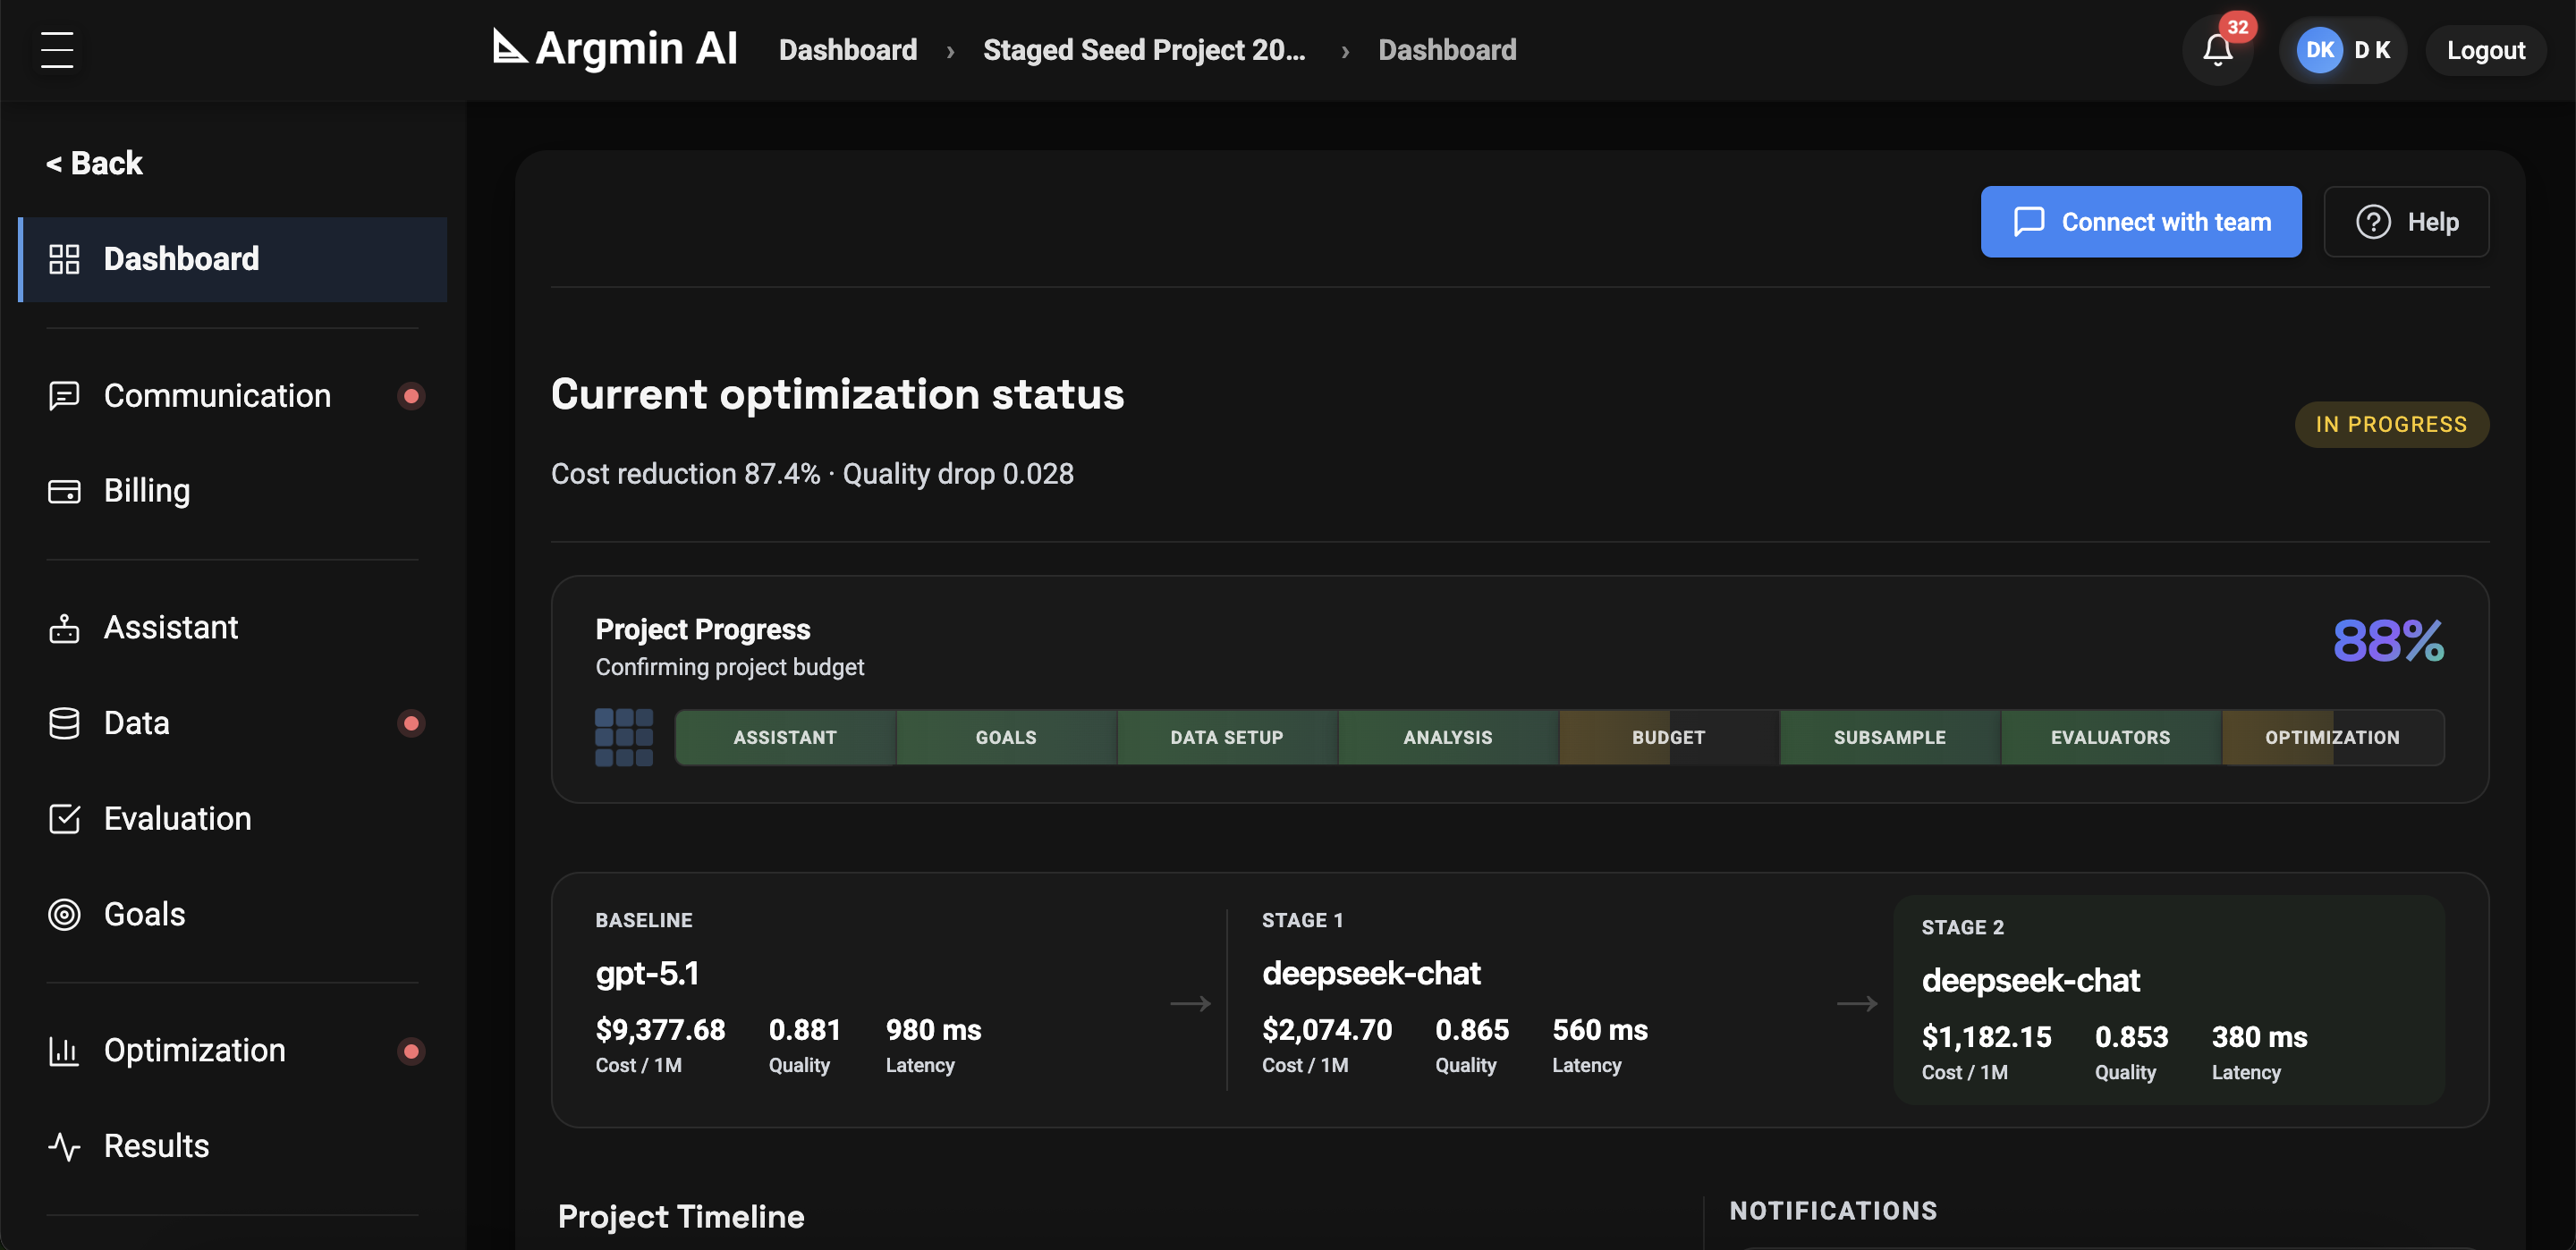
Task: Open Goals via the target icon
Action: tap(63, 914)
